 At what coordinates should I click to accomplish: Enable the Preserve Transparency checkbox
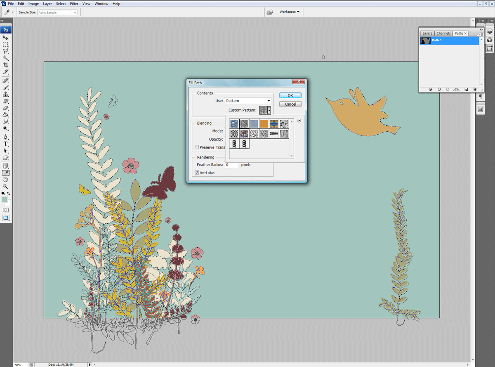(x=197, y=147)
